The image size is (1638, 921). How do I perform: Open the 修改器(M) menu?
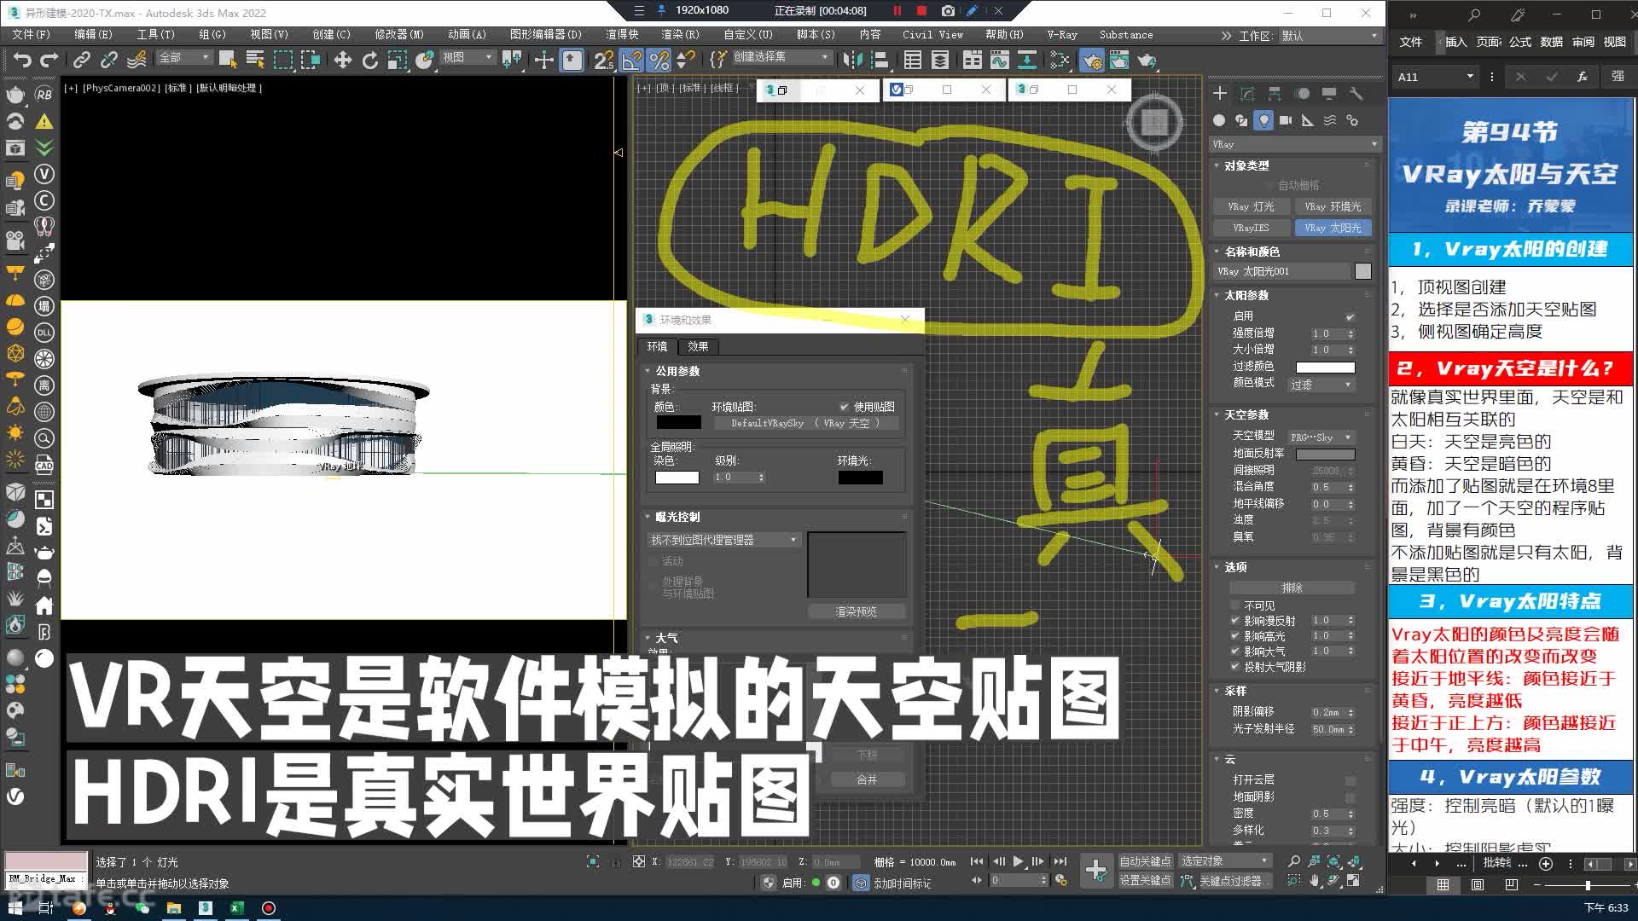coord(399,35)
